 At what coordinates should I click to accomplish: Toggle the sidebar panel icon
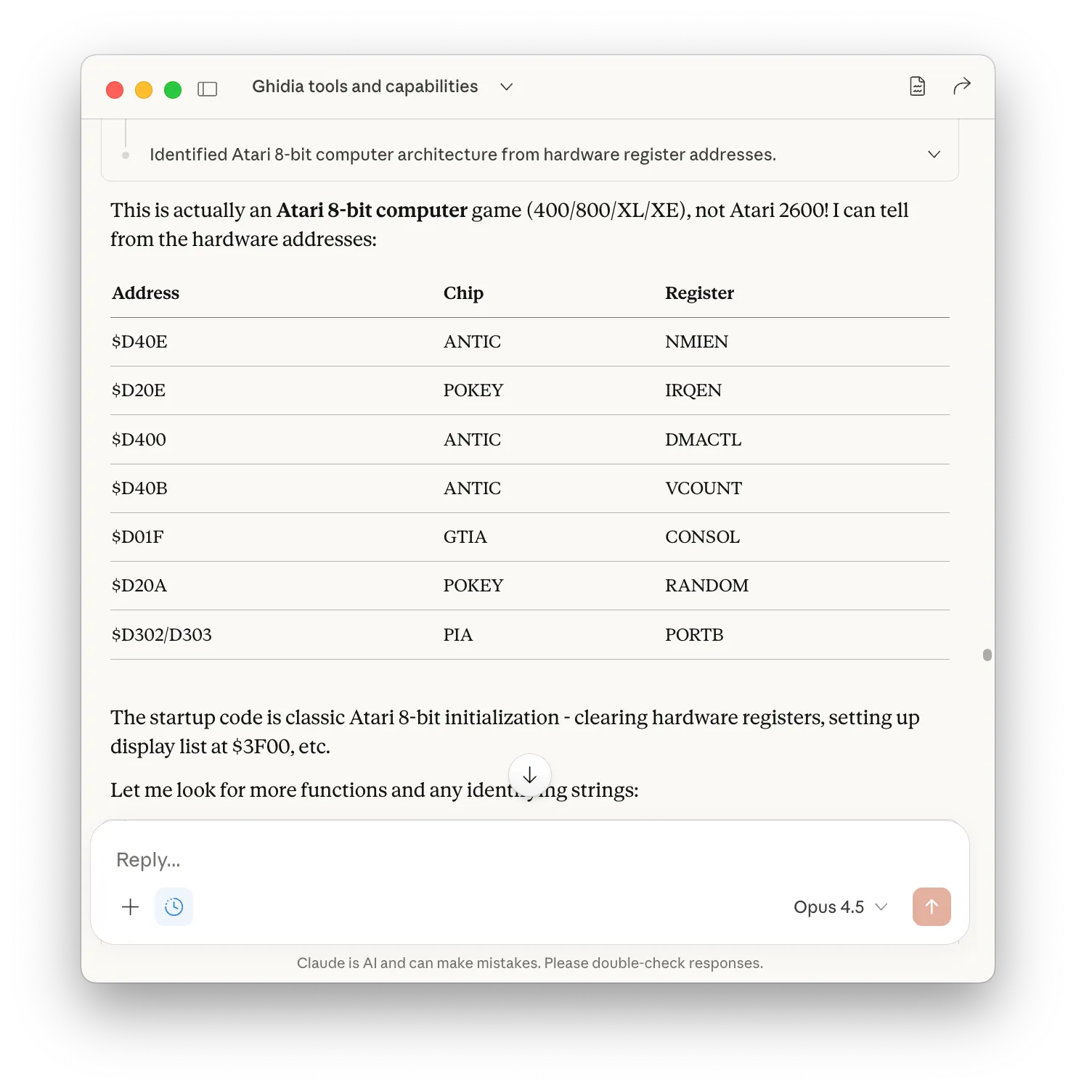point(207,89)
